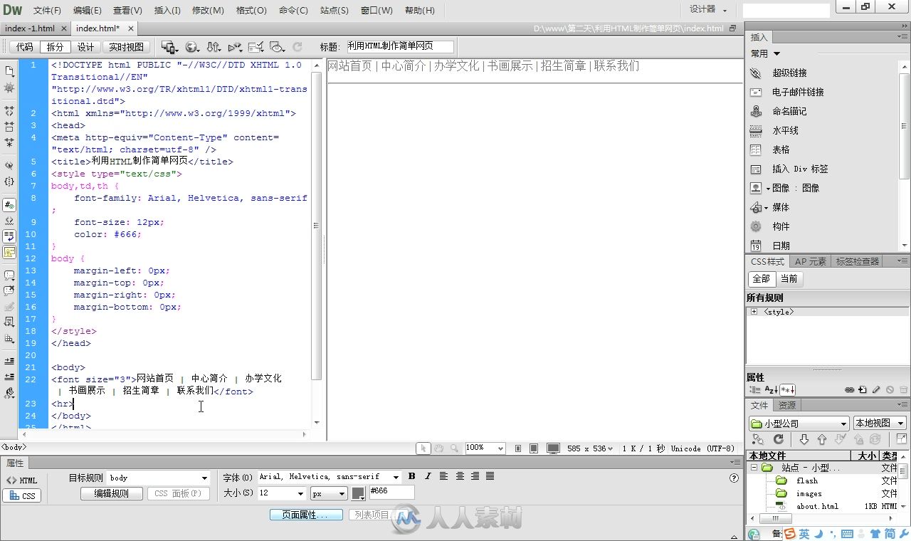Refresh the Files panel
The image size is (911, 541).
pos(779,439)
